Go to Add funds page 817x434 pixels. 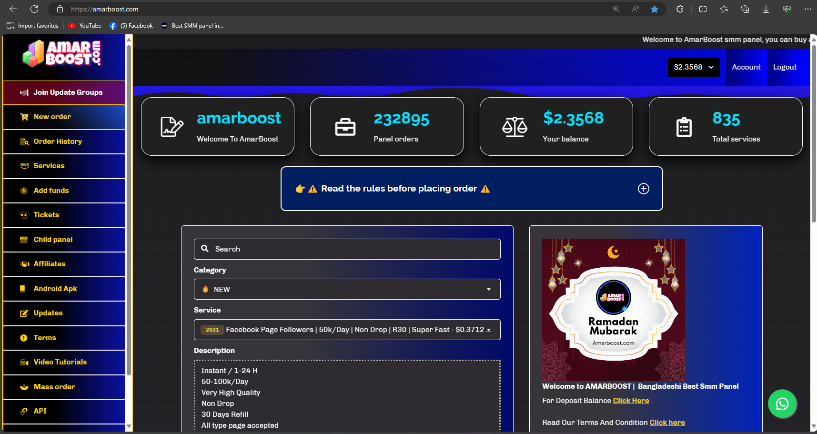tap(64, 191)
